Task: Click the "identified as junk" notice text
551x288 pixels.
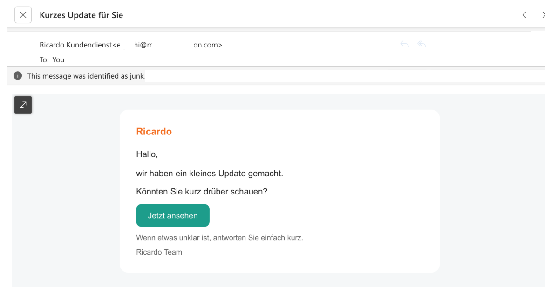Action: tap(86, 76)
